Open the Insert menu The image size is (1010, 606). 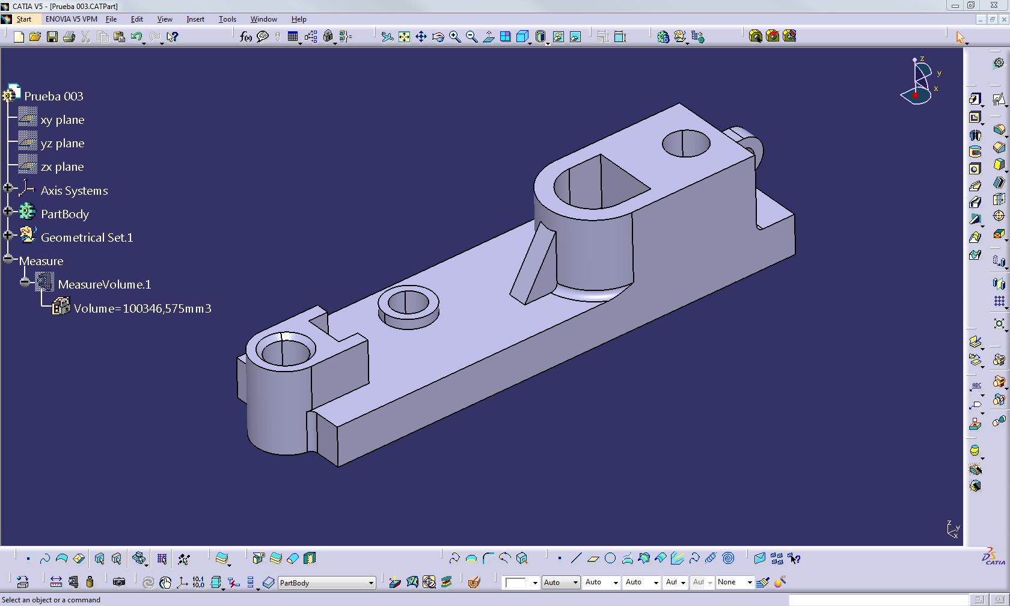click(195, 19)
